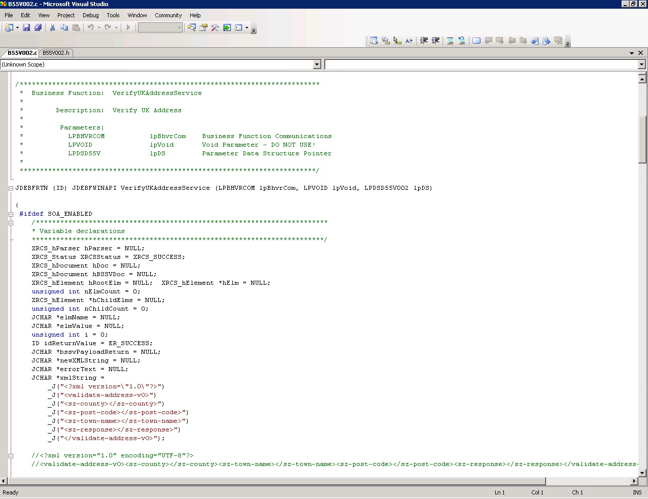
Task: Collapse the VerifyUKAddressService function region
Action: point(10,188)
